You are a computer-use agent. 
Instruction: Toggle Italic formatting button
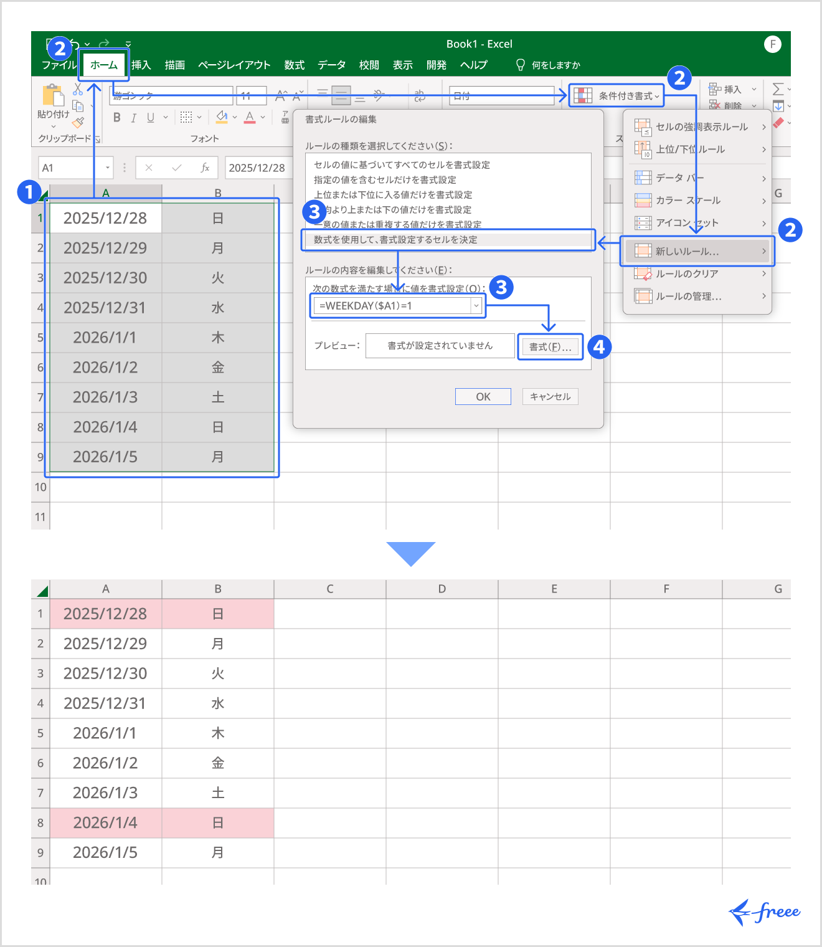click(x=133, y=117)
